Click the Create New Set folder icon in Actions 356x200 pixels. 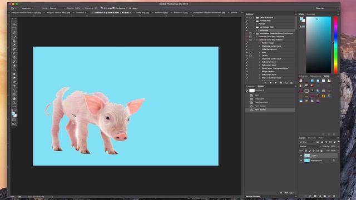click(281, 83)
